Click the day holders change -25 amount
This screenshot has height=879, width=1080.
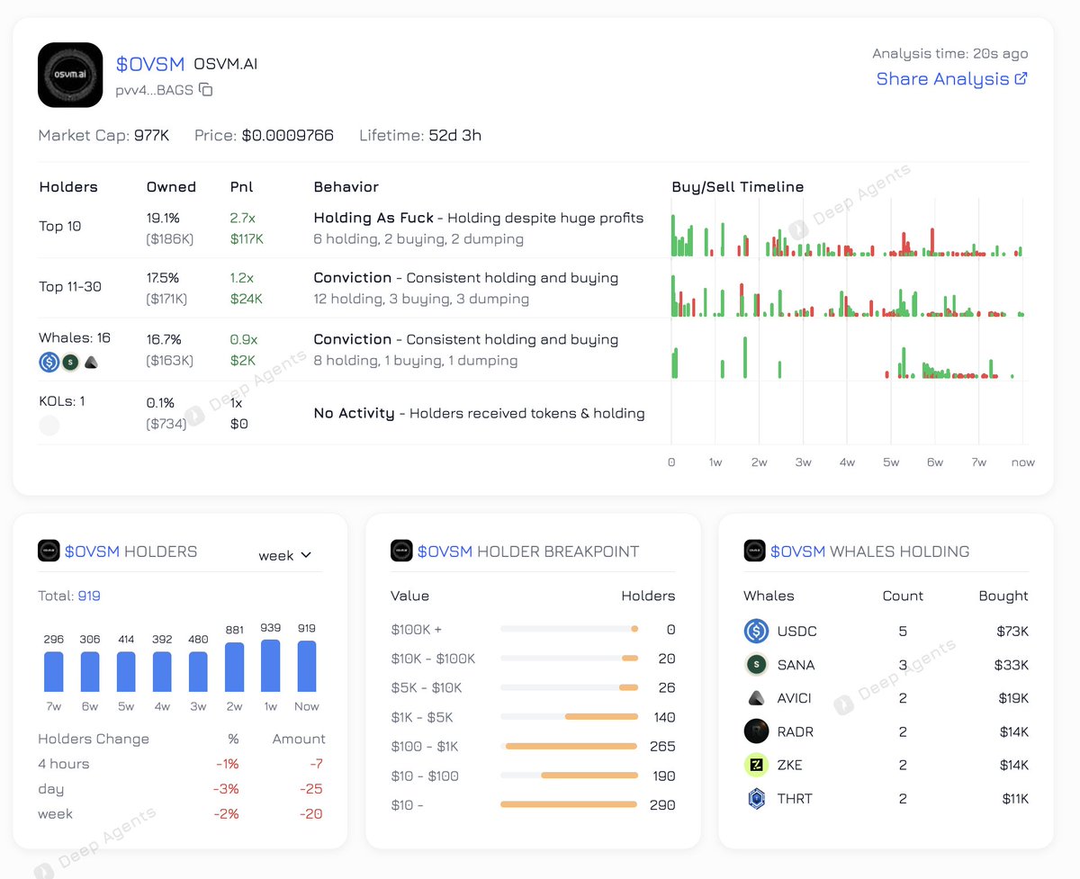coord(311,789)
